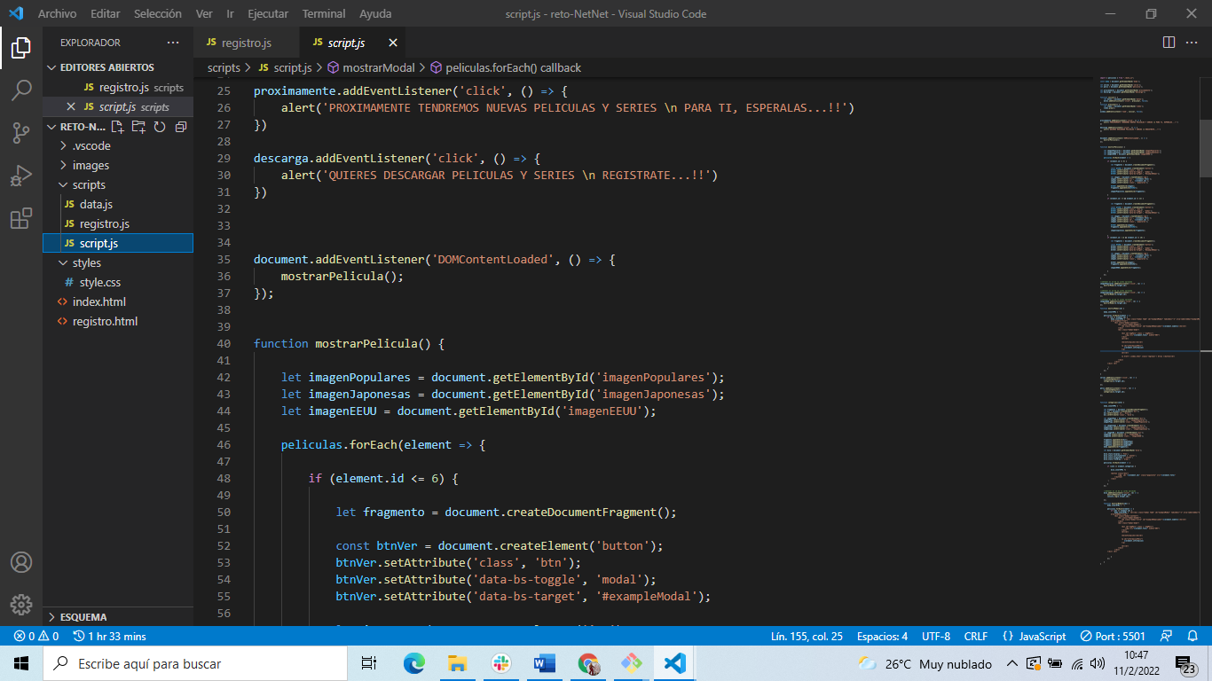
Task: Open Google Chrome from the taskbar
Action: click(x=587, y=663)
